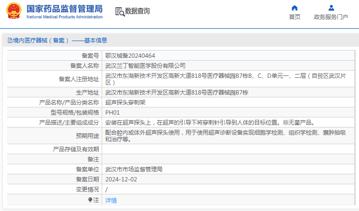The height and width of the screenshot is (211, 359).
Task: Click the 产品存储及有效期 label
Action: 76,149
